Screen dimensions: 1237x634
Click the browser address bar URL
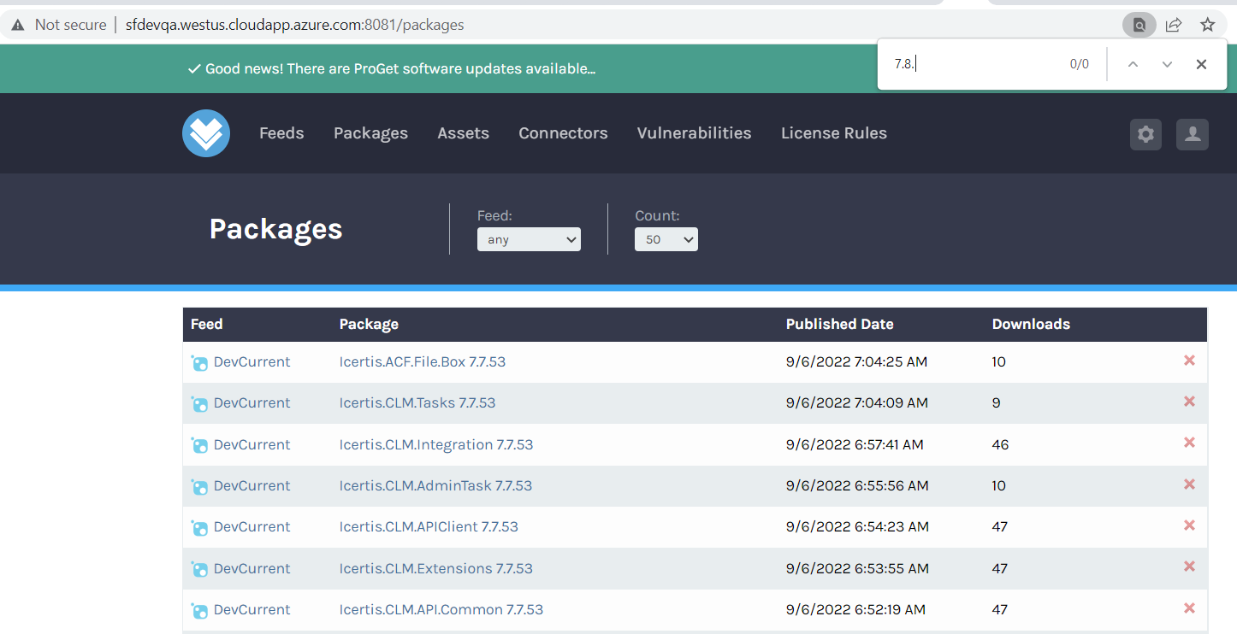pos(294,25)
